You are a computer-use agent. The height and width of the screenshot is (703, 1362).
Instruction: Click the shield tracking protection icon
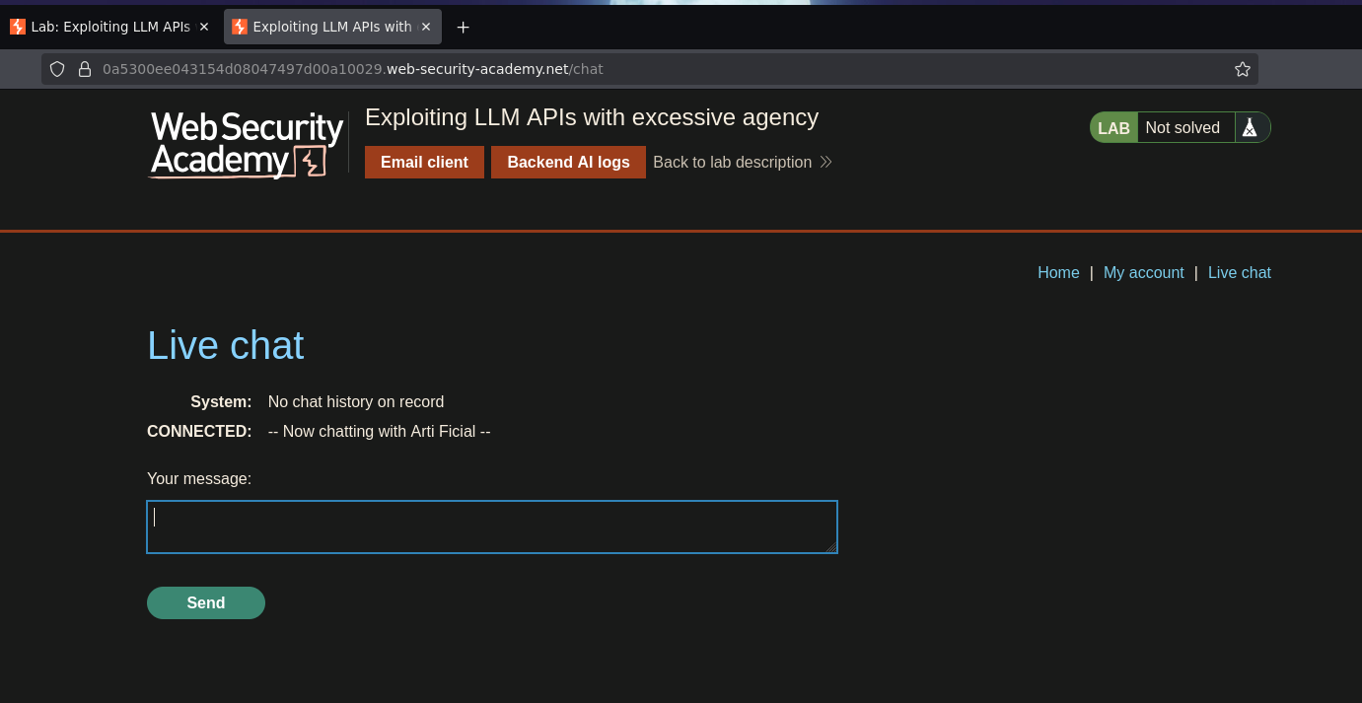click(x=57, y=69)
